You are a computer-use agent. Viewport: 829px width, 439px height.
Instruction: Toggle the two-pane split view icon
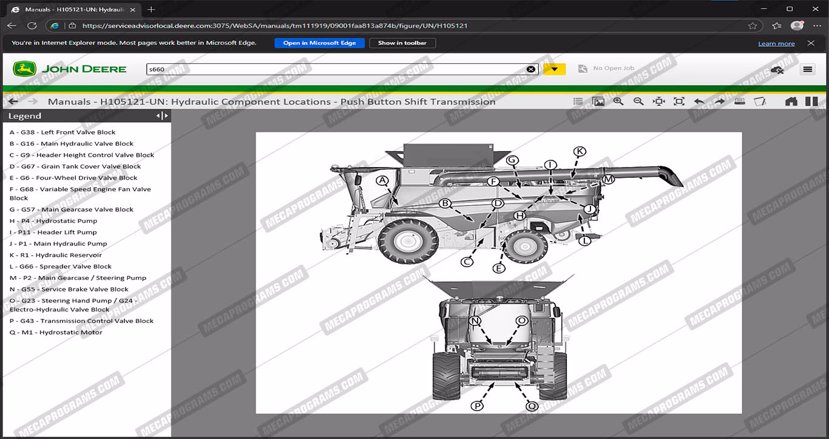811,101
